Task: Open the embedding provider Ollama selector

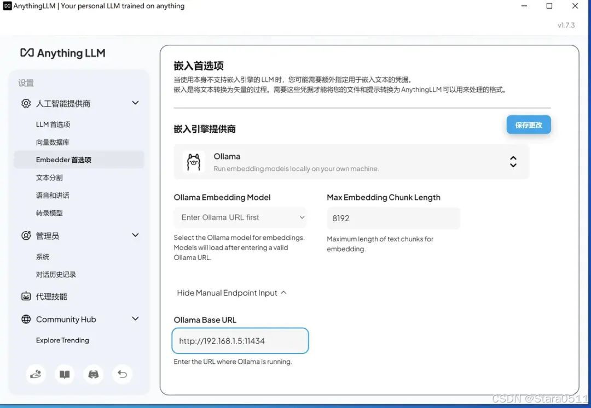Action: 351,162
